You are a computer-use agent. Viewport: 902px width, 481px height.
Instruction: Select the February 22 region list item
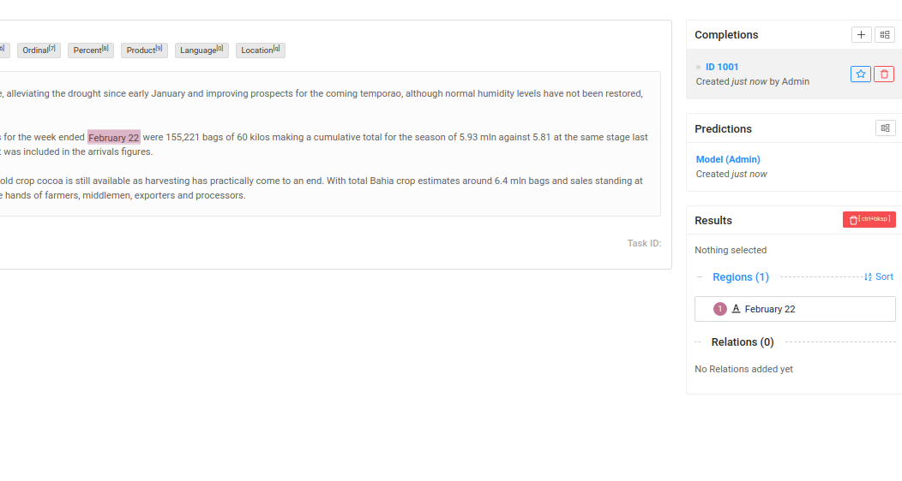coord(795,309)
